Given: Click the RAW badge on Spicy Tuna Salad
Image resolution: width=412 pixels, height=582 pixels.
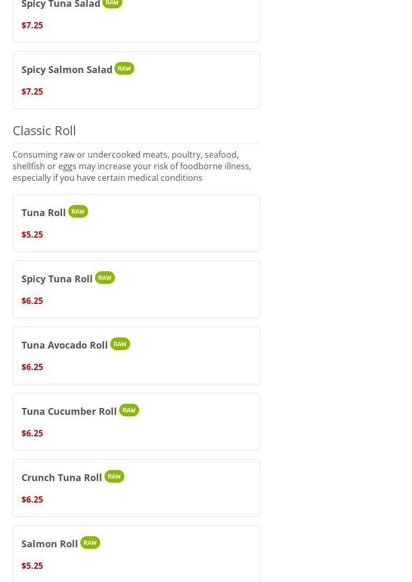Looking at the screenshot, I should [112, 3].
